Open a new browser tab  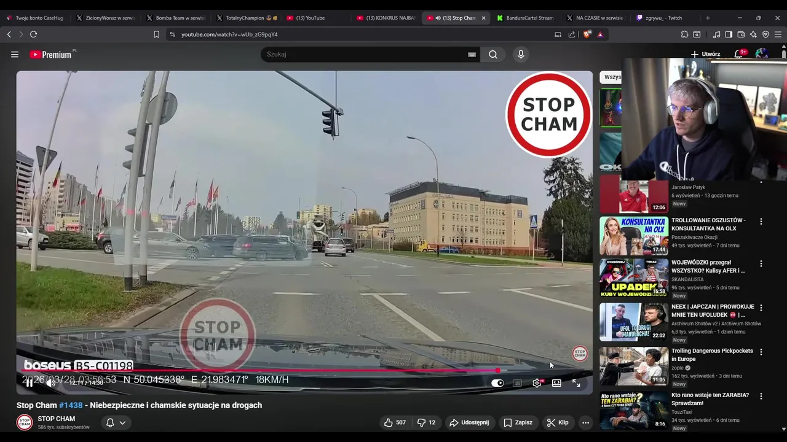click(708, 18)
